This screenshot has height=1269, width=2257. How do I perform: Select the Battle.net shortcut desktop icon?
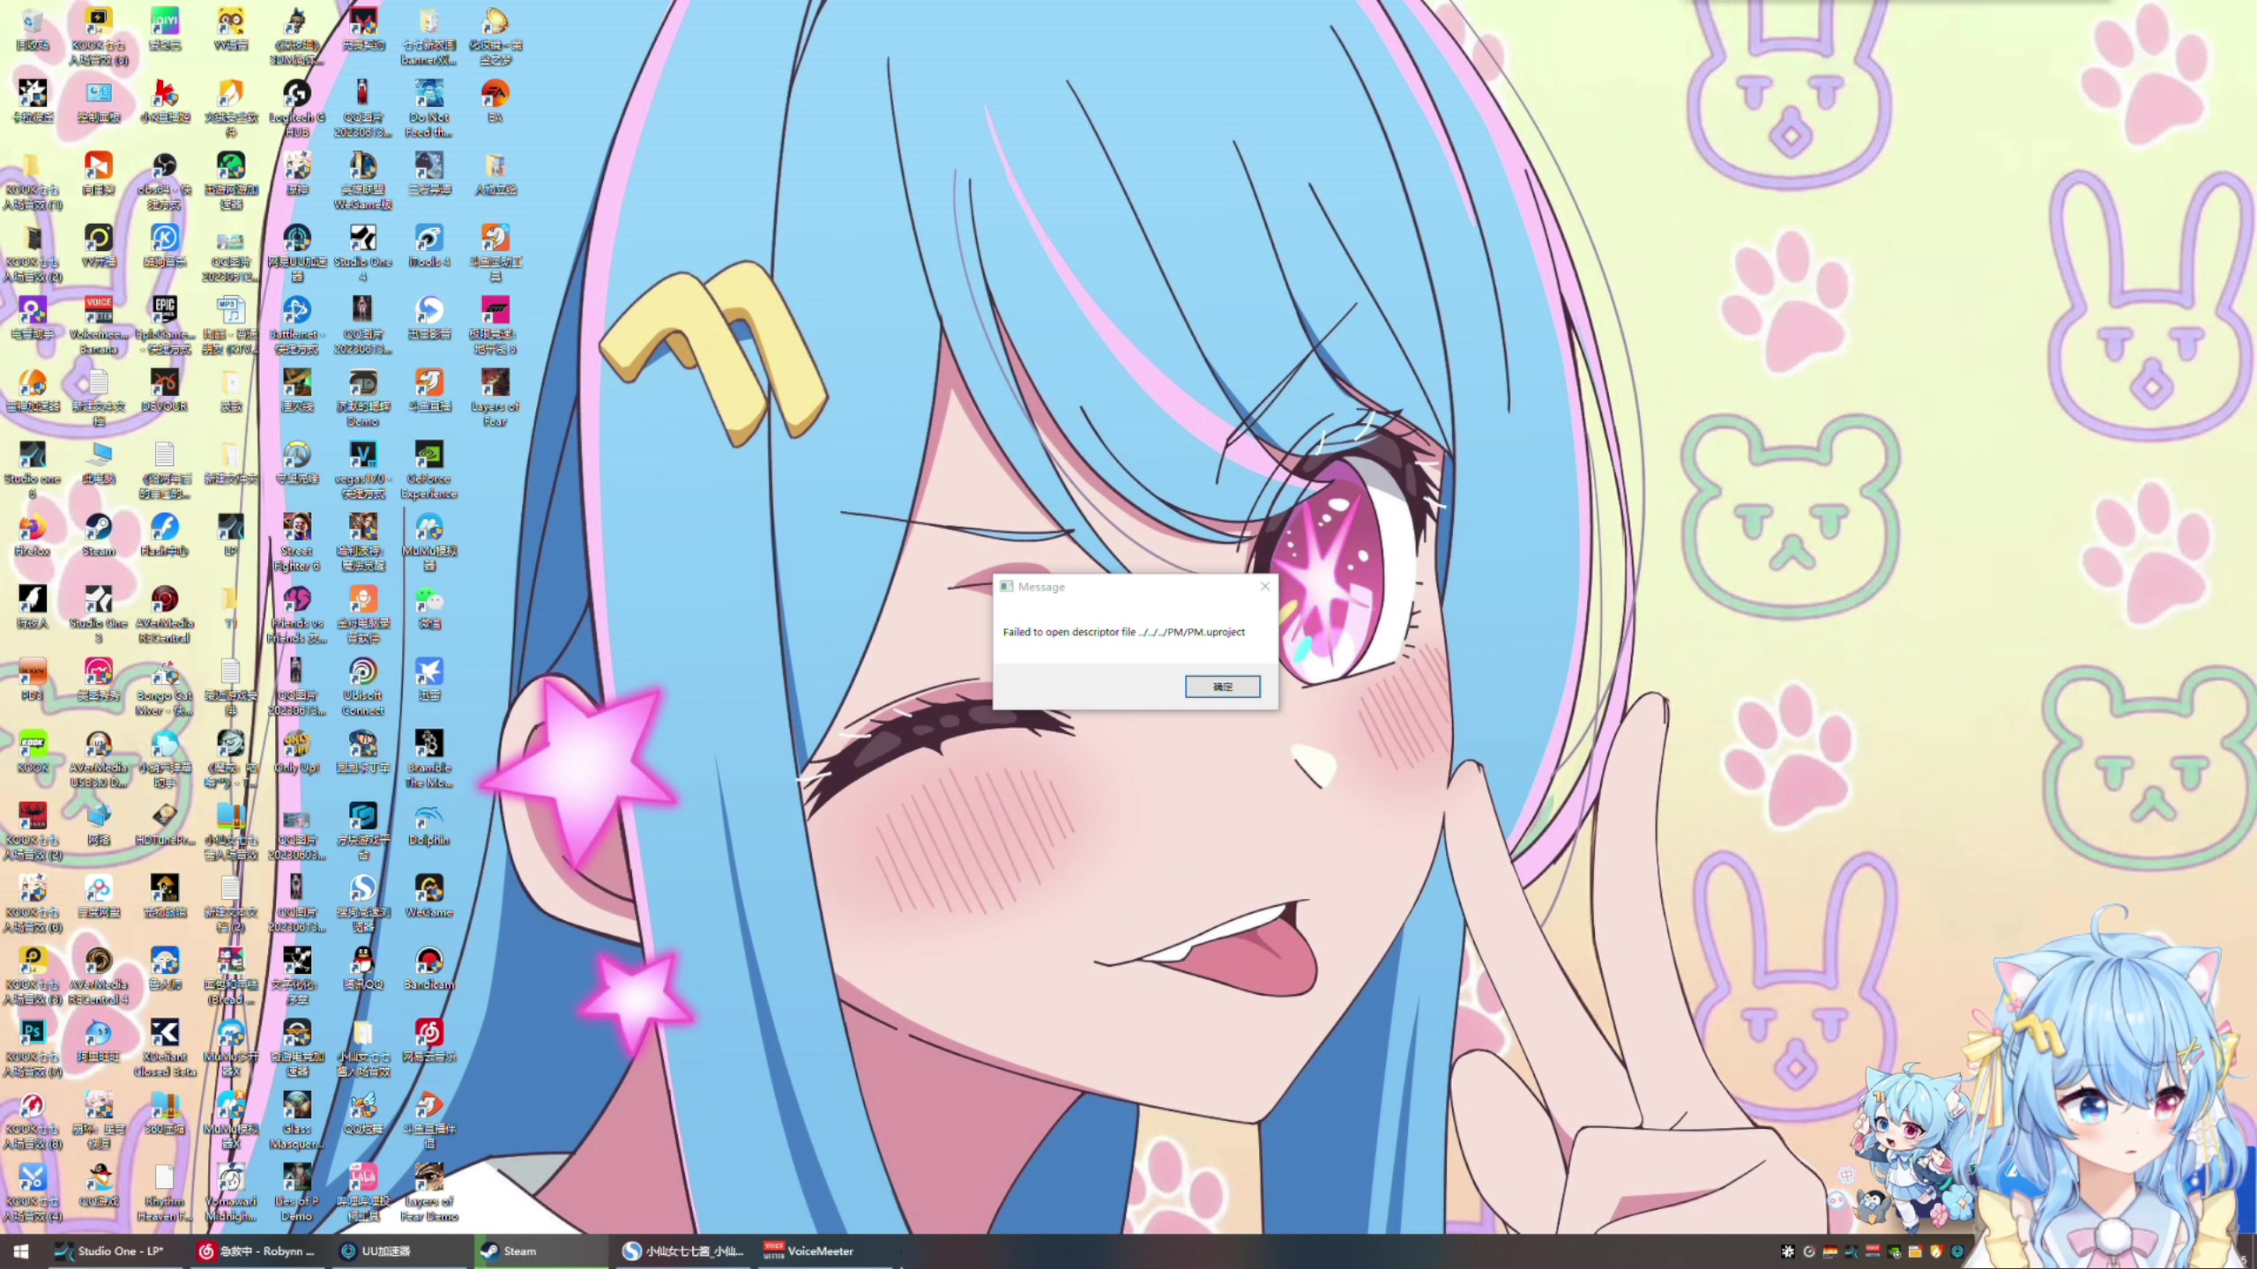click(297, 326)
